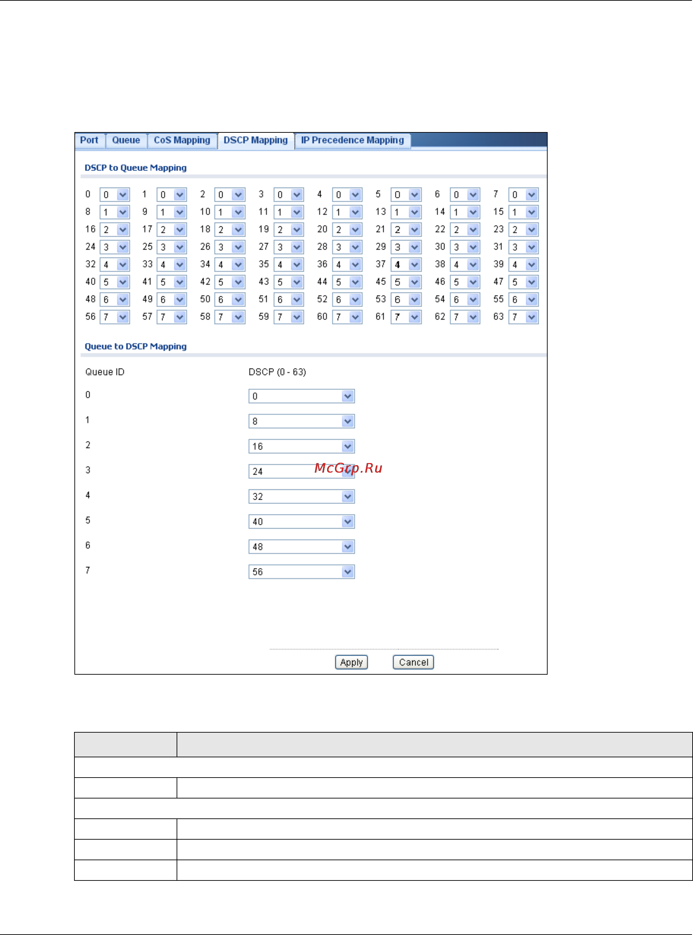The width and height of the screenshot is (693, 935).
Task: Click the 'Queue ID' column label
Action: pyautogui.click(x=105, y=372)
